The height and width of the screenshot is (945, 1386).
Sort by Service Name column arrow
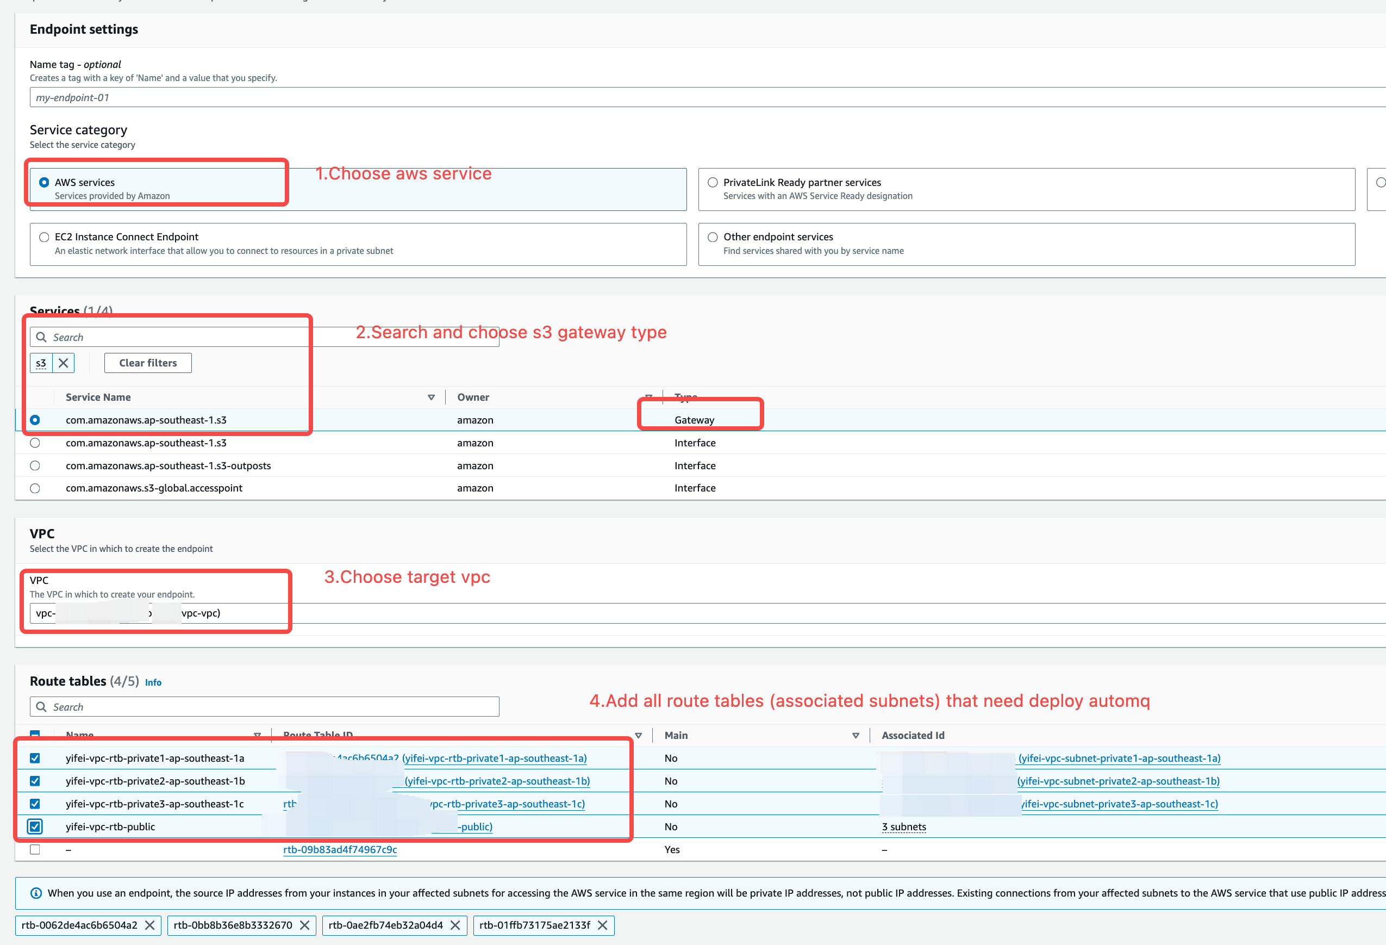pos(431,397)
